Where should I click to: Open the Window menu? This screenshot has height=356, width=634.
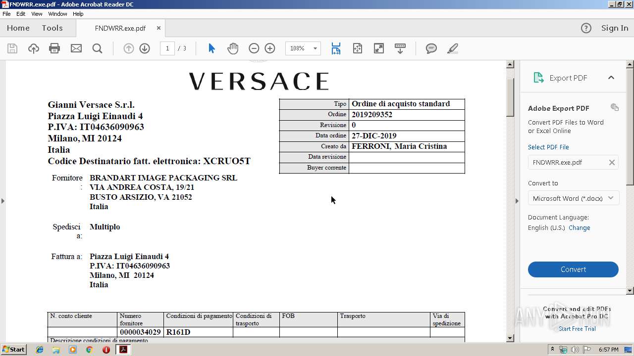[x=57, y=14]
